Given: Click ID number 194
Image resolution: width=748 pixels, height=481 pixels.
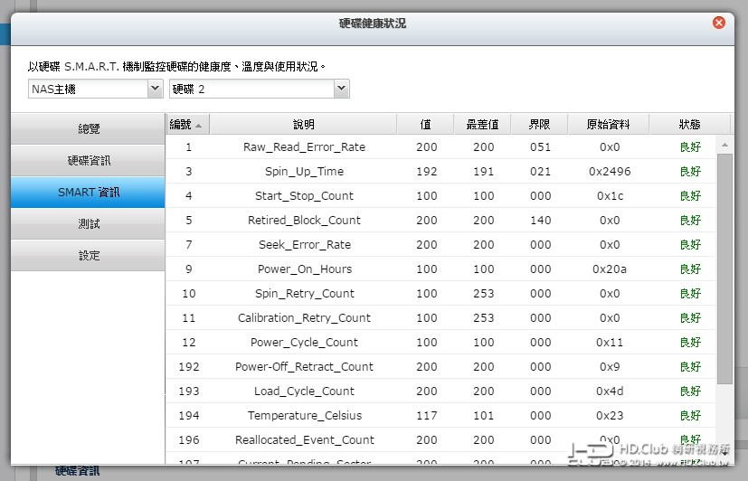Looking at the screenshot, I should 189,415.
